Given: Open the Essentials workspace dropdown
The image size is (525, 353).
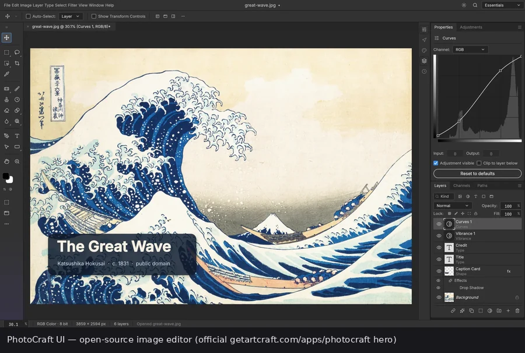Looking at the screenshot, I should [502, 5].
